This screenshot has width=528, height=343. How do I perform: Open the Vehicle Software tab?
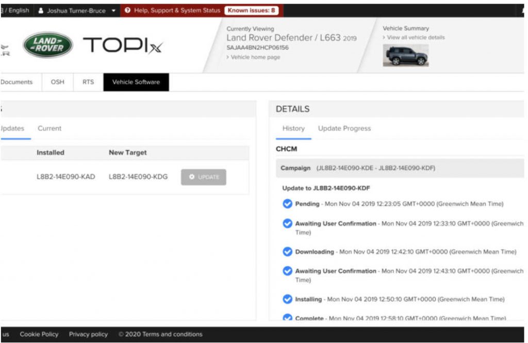136,82
